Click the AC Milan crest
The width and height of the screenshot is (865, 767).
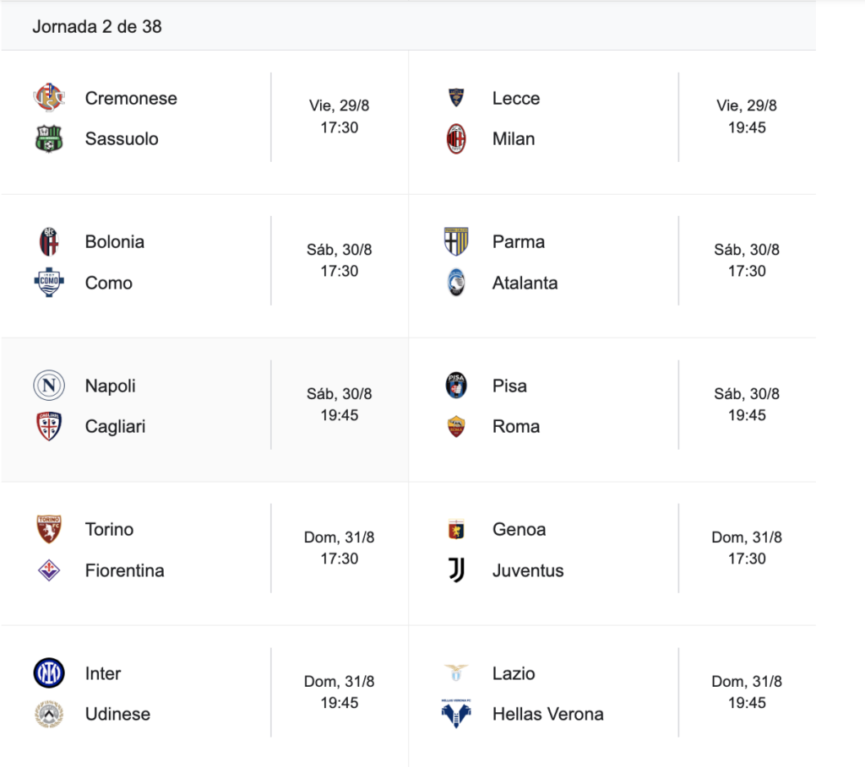pos(456,139)
